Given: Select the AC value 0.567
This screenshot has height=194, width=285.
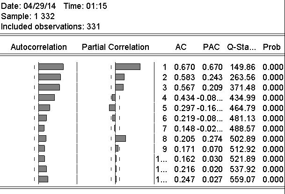Looking at the screenshot, I should click(x=183, y=87).
